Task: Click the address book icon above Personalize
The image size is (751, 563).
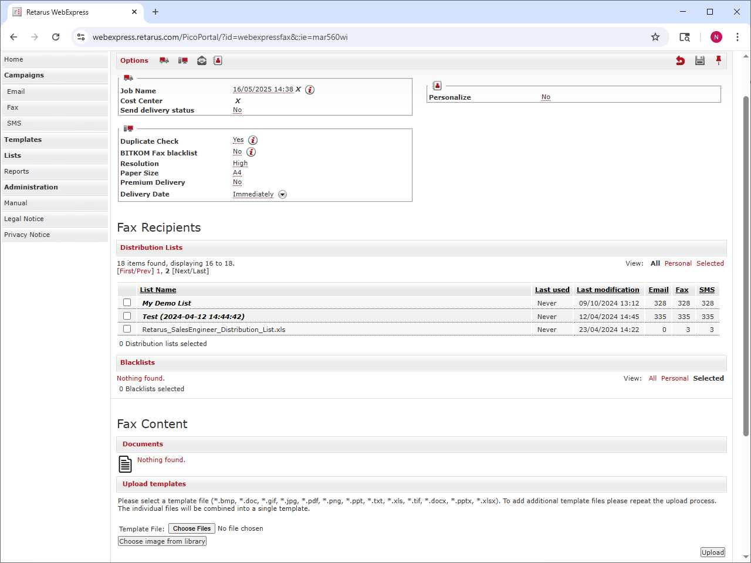Action: click(x=437, y=86)
